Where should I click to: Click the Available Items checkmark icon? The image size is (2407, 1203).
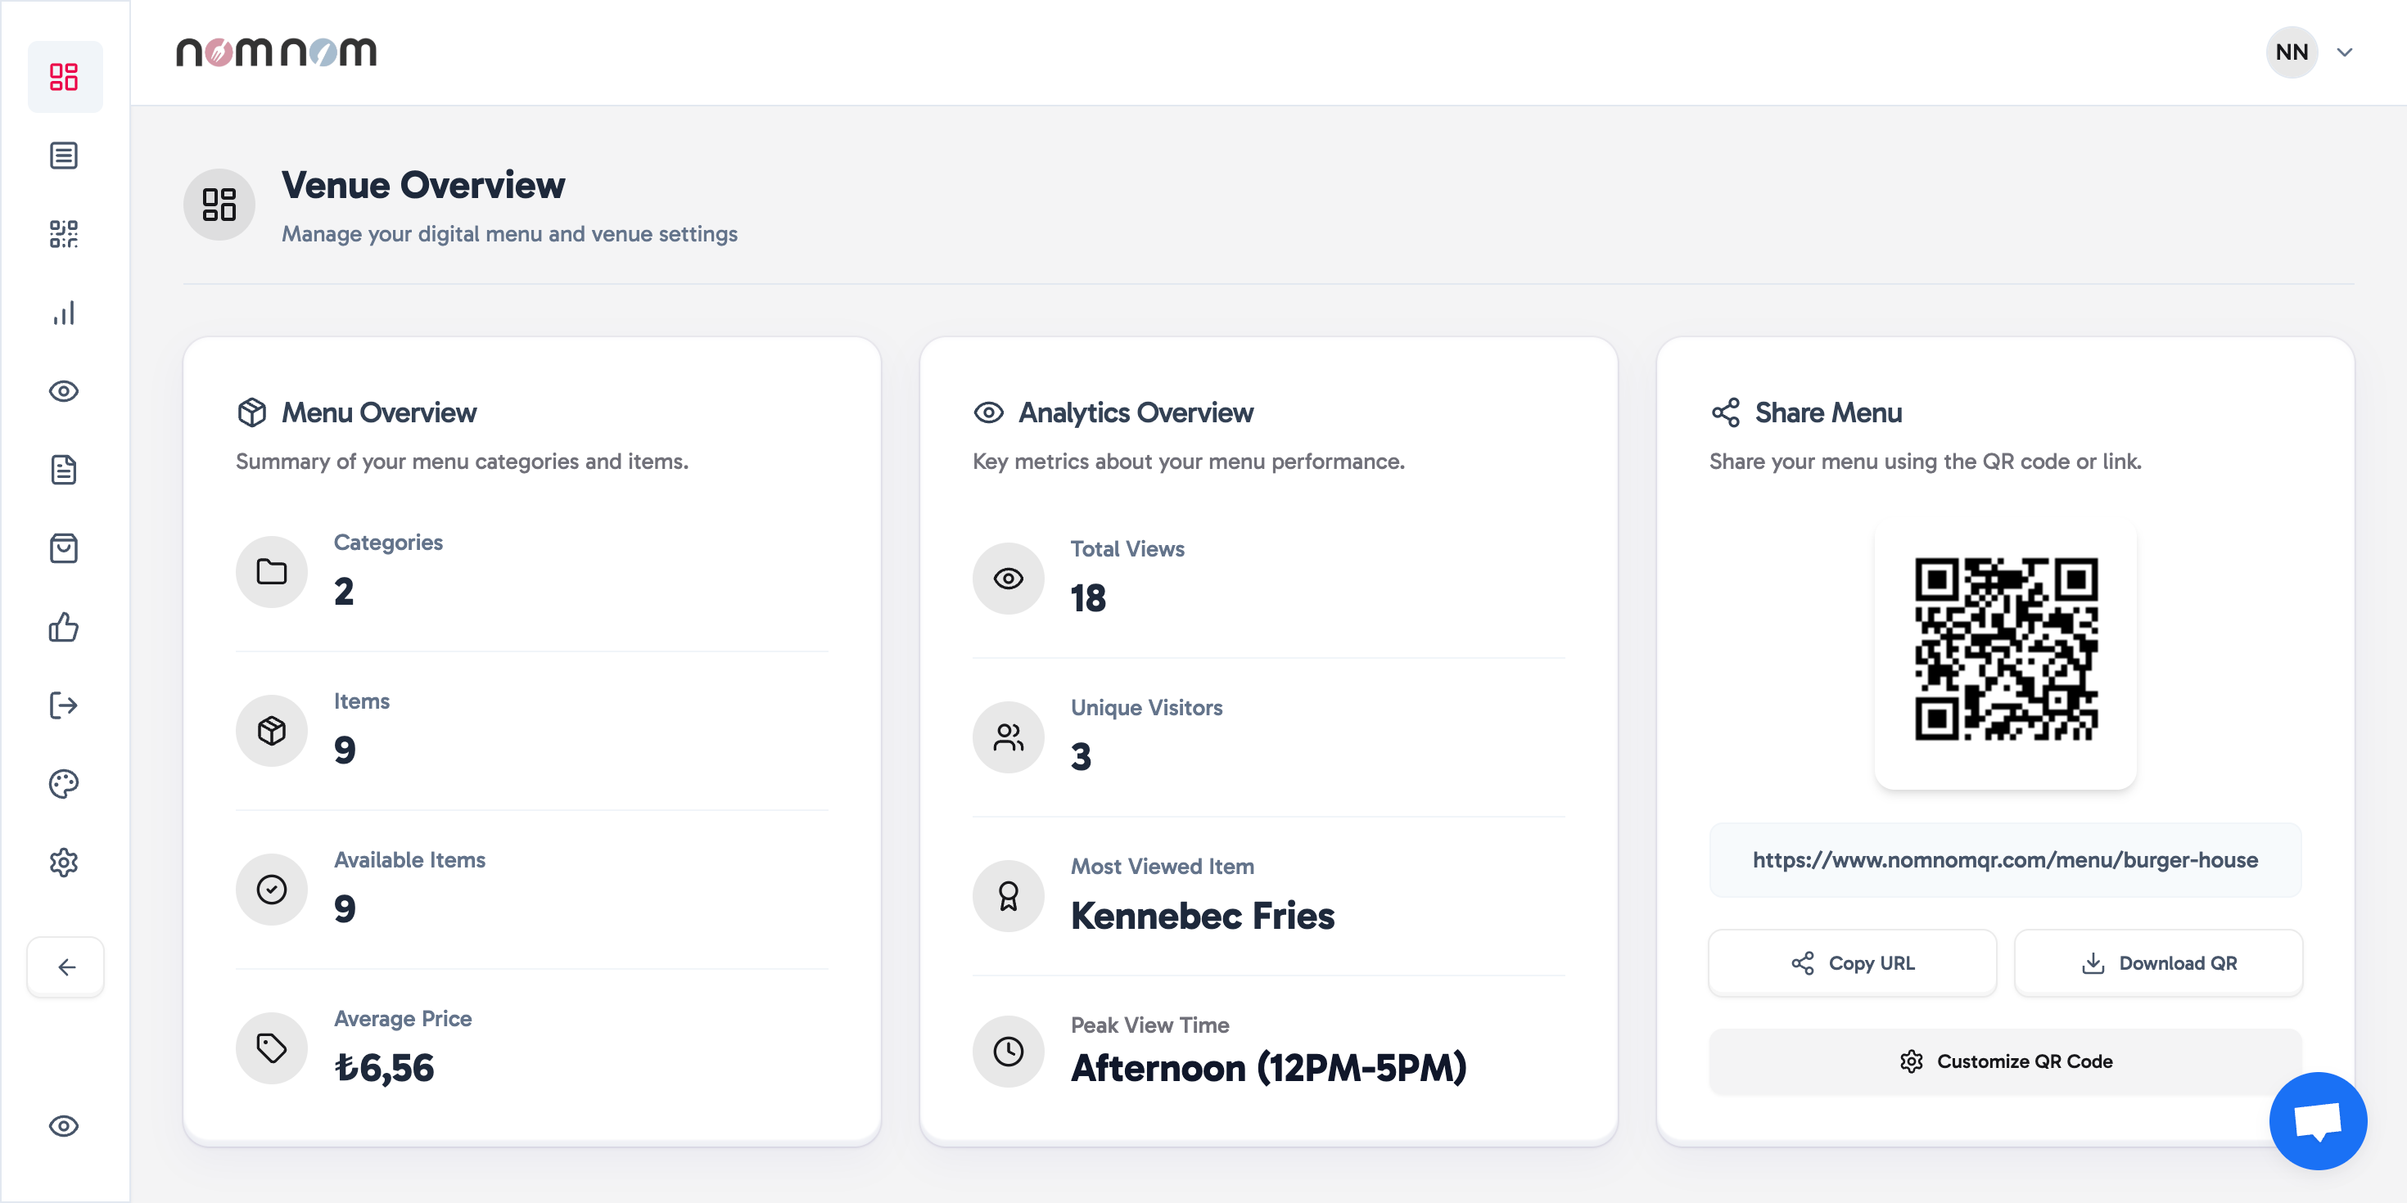point(272,890)
